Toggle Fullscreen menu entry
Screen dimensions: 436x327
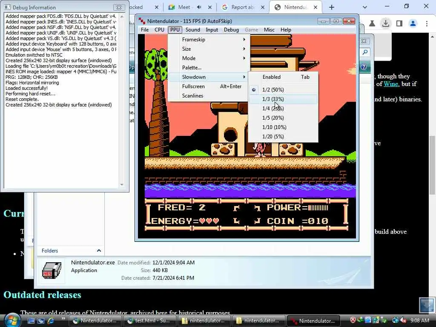(x=209, y=86)
